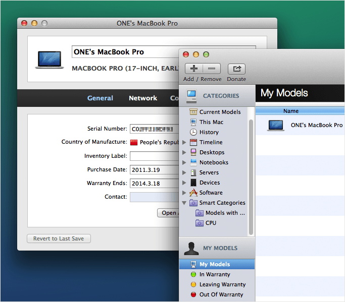Click the Servers tower icon
This screenshot has height=302, width=345.
click(x=193, y=172)
